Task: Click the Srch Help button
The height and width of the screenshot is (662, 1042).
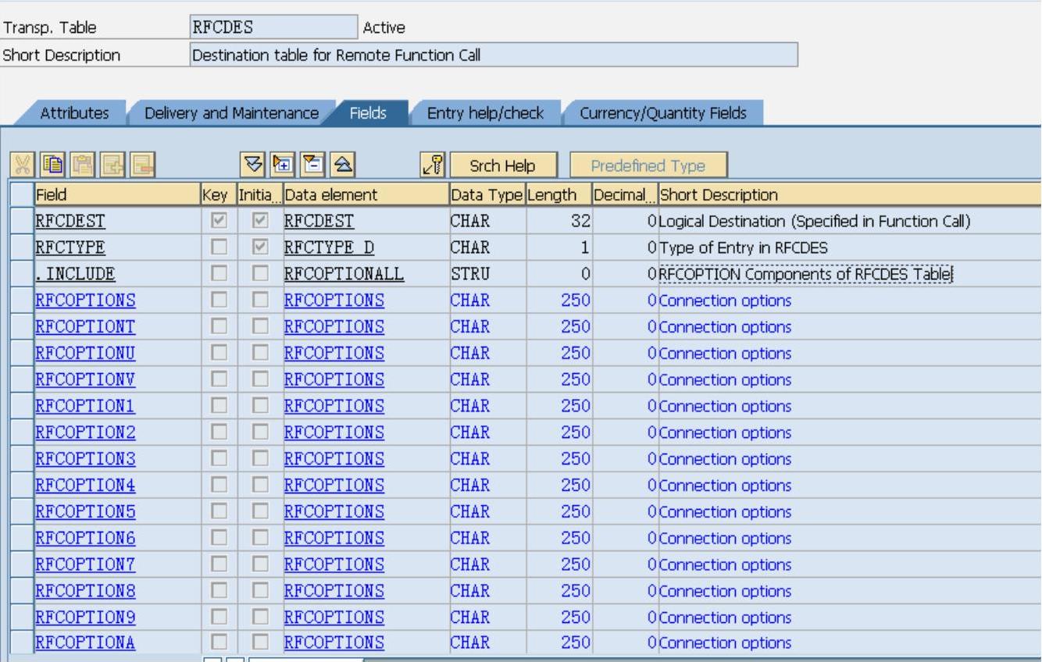Action: [x=502, y=165]
